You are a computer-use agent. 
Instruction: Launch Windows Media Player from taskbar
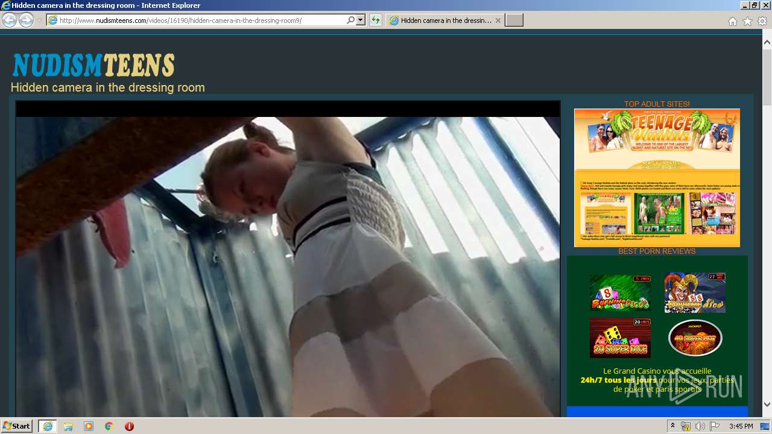[x=89, y=426]
